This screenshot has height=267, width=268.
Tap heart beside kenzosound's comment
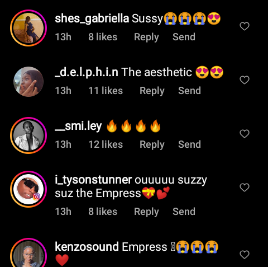pos(245,255)
